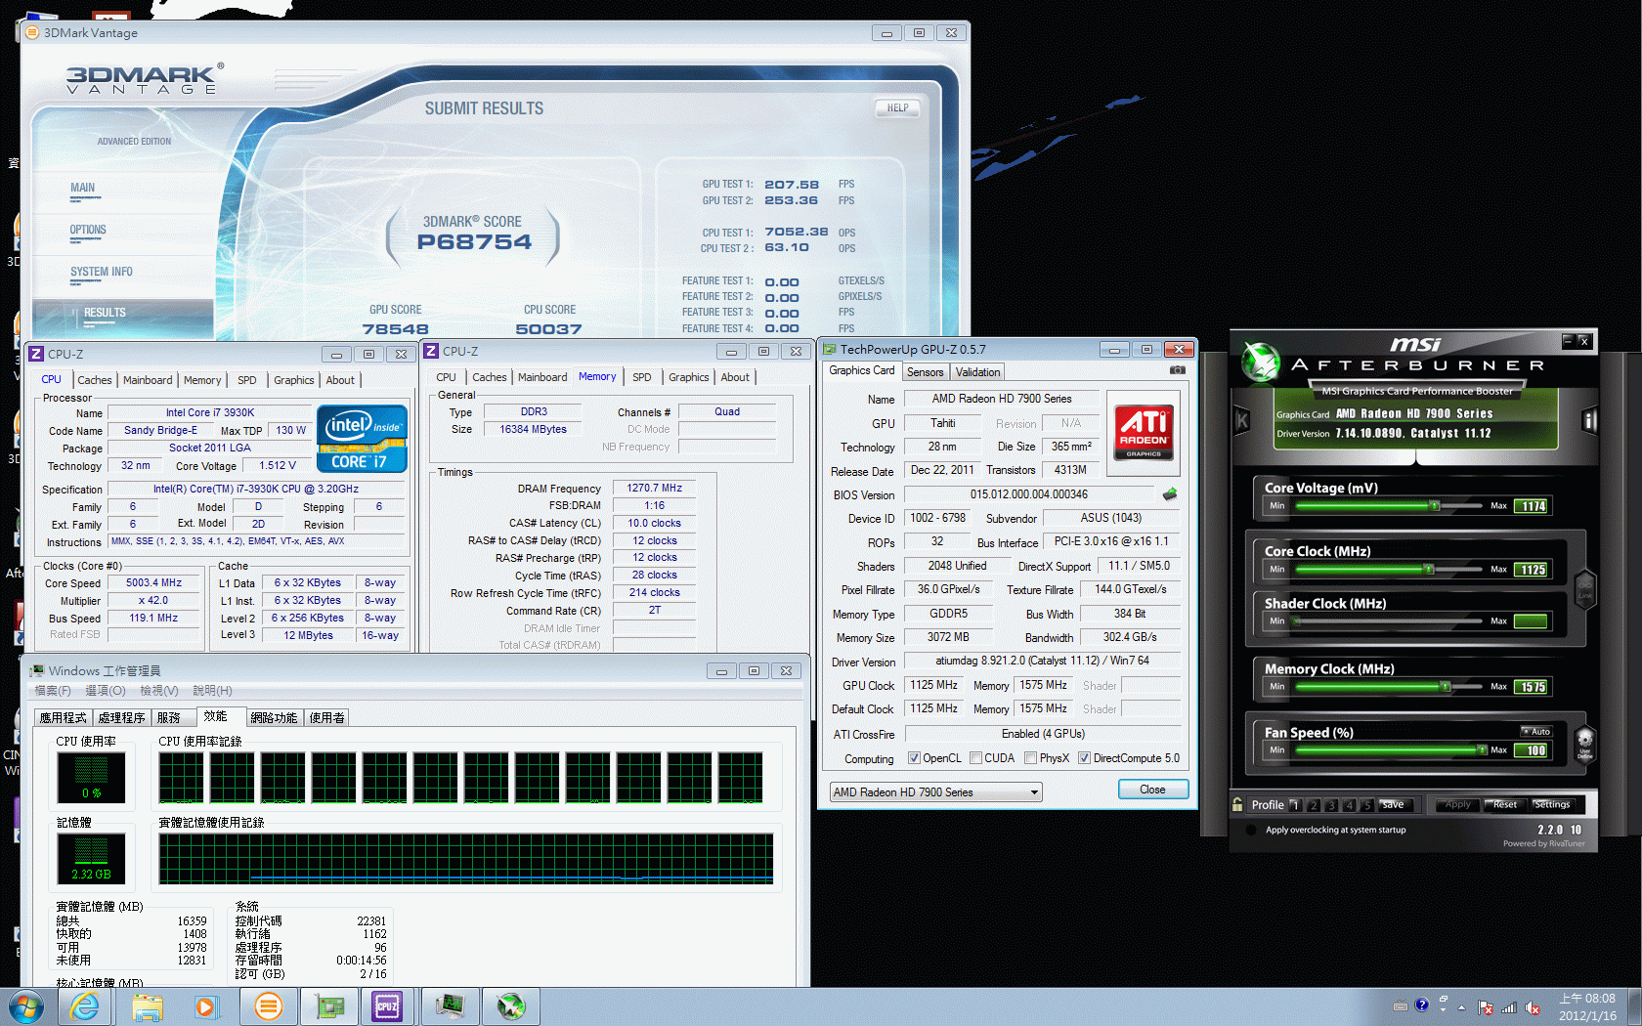
Task: Switch to the Caches tab in left CPU-Z
Action: tap(95, 380)
